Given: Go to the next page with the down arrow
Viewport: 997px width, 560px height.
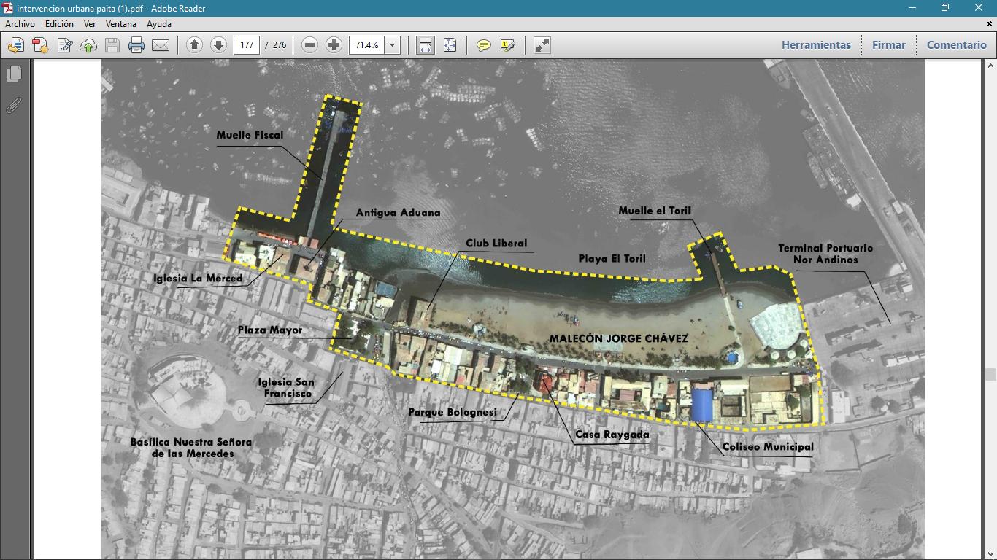Looking at the screenshot, I should [218, 45].
